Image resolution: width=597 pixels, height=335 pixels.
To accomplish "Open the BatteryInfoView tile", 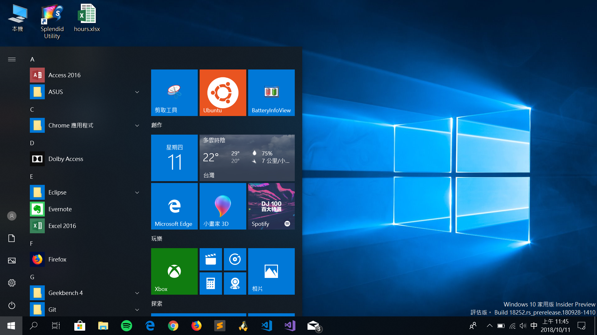I will 271,93.
